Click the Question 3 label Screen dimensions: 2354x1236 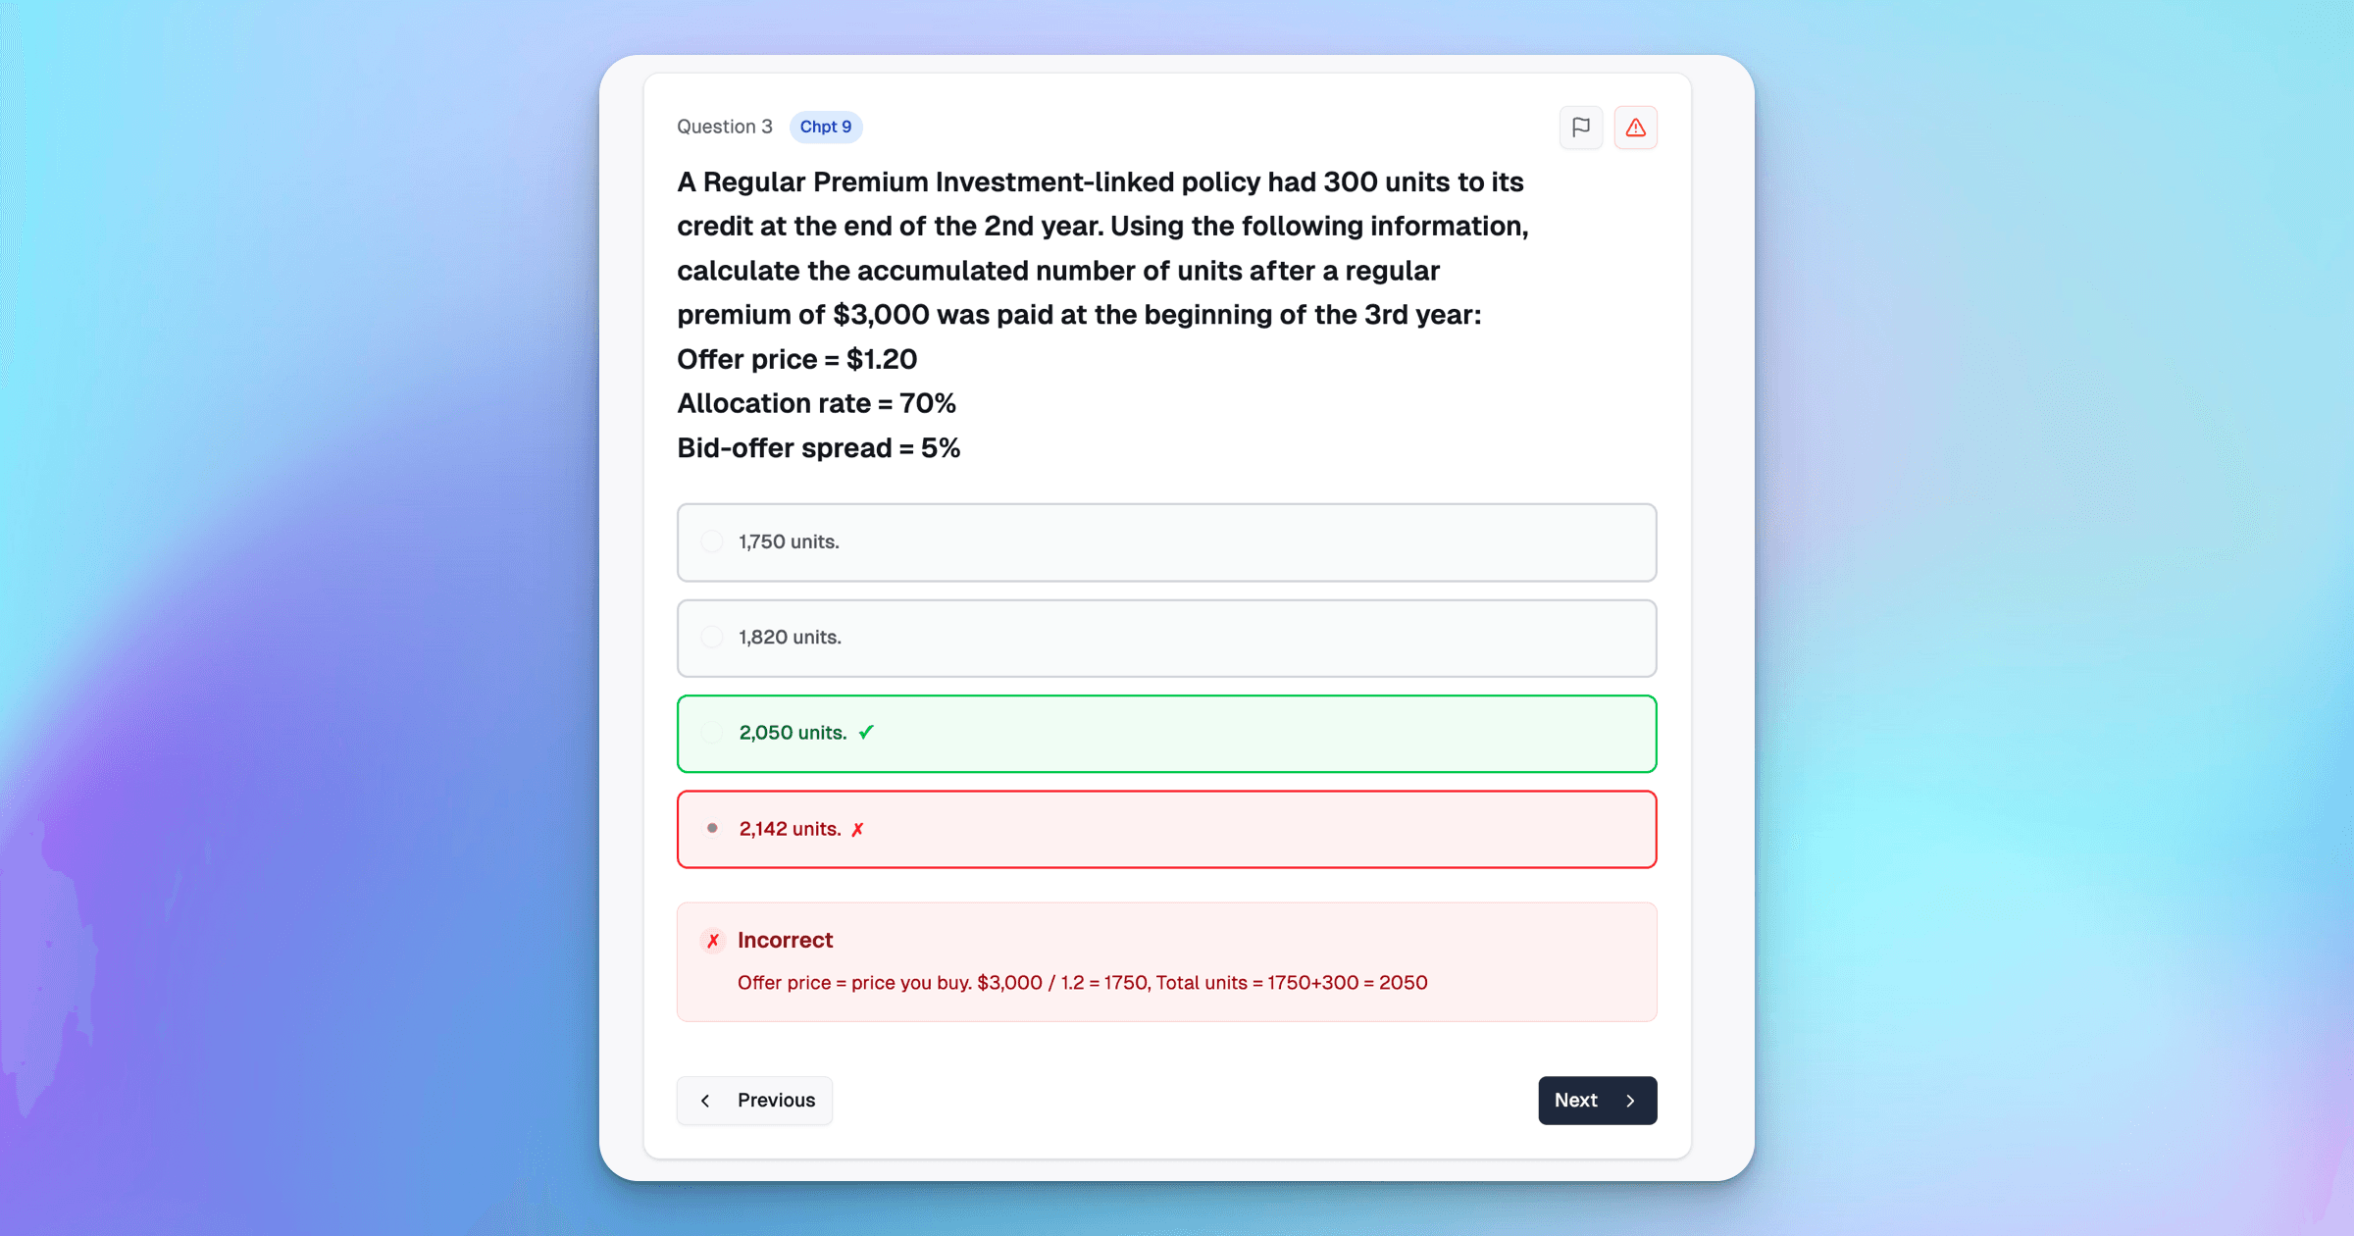tap(724, 127)
